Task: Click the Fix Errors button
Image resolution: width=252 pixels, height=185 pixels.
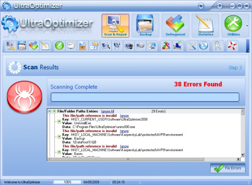Action: tap(228, 168)
